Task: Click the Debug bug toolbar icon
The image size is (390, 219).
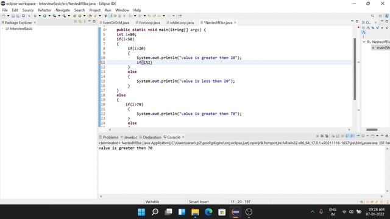Action: click(35, 16)
